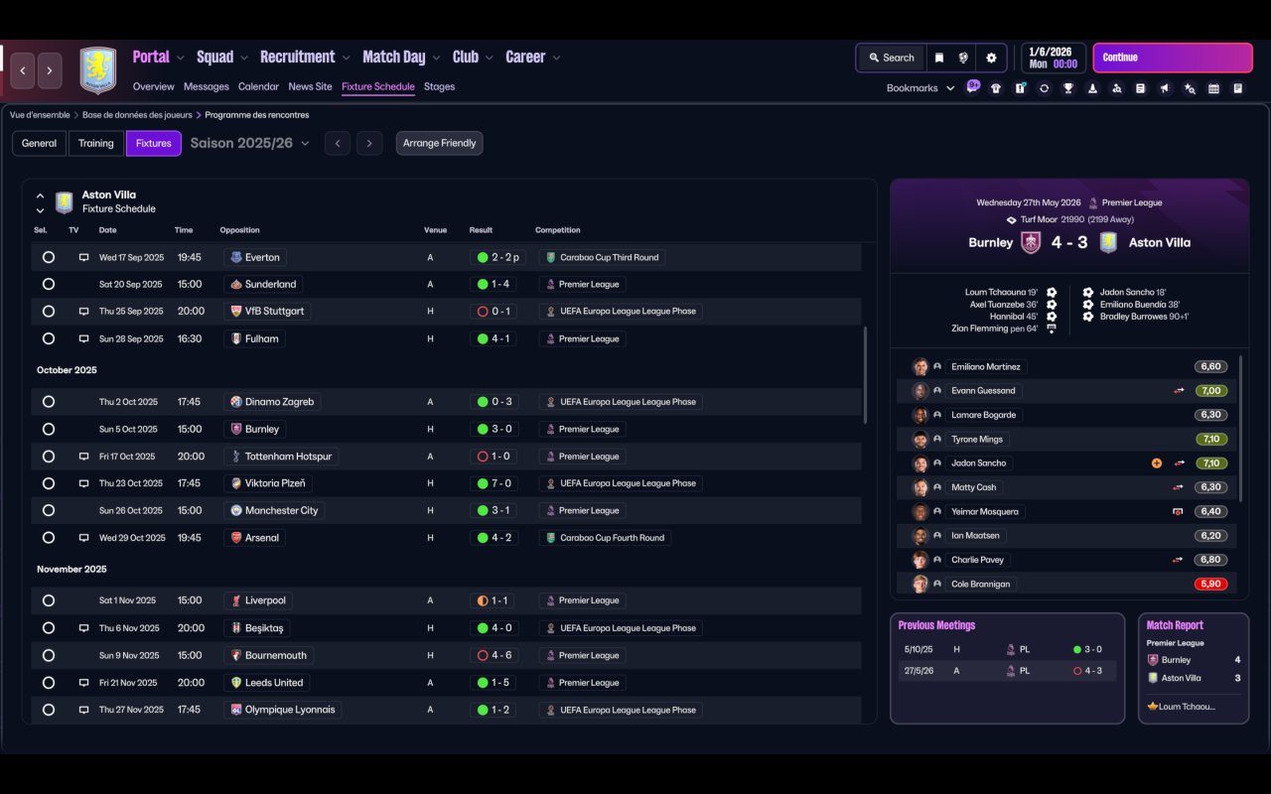Click the forward navigation arrow
Viewport: 1271px width, 794px height.
pos(49,70)
